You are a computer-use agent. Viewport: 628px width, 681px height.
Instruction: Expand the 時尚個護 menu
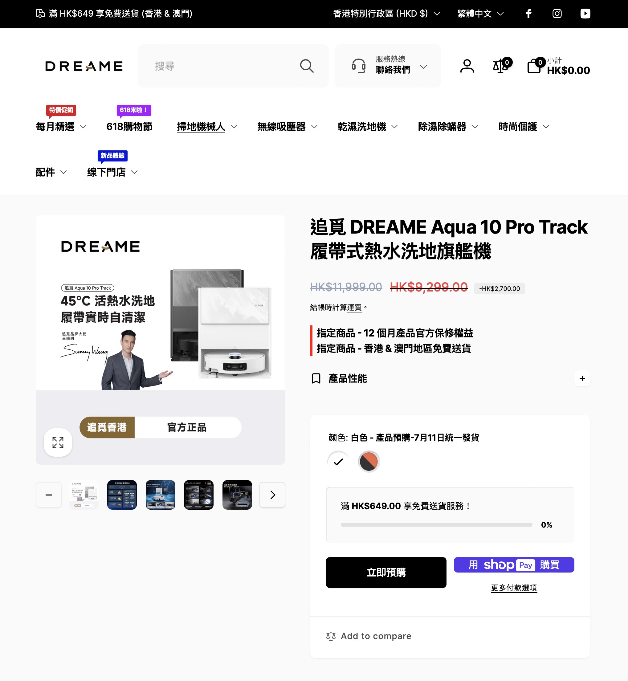tap(524, 127)
